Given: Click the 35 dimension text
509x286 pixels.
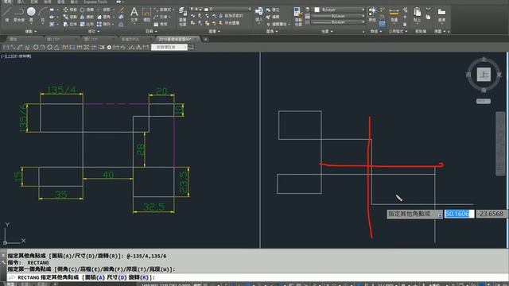Looking at the screenshot, I should [61, 195].
